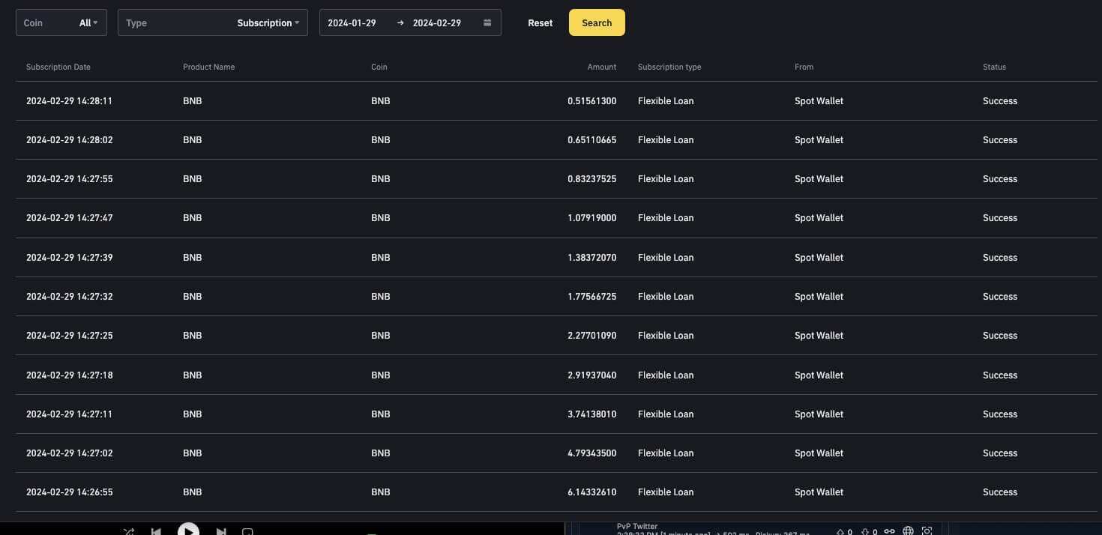
Task: Click the end date 2024-02-29 field
Action: pyautogui.click(x=436, y=22)
